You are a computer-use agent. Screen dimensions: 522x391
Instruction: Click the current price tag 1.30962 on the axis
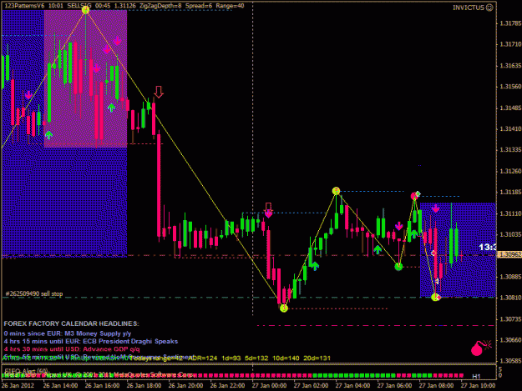(509, 254)
